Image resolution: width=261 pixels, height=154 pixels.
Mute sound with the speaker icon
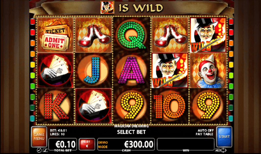click(x=217, y=150)
